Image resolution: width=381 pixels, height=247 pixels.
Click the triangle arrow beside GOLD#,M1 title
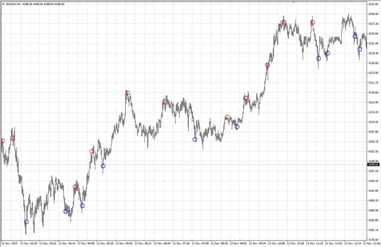click(x=3, y=4)
